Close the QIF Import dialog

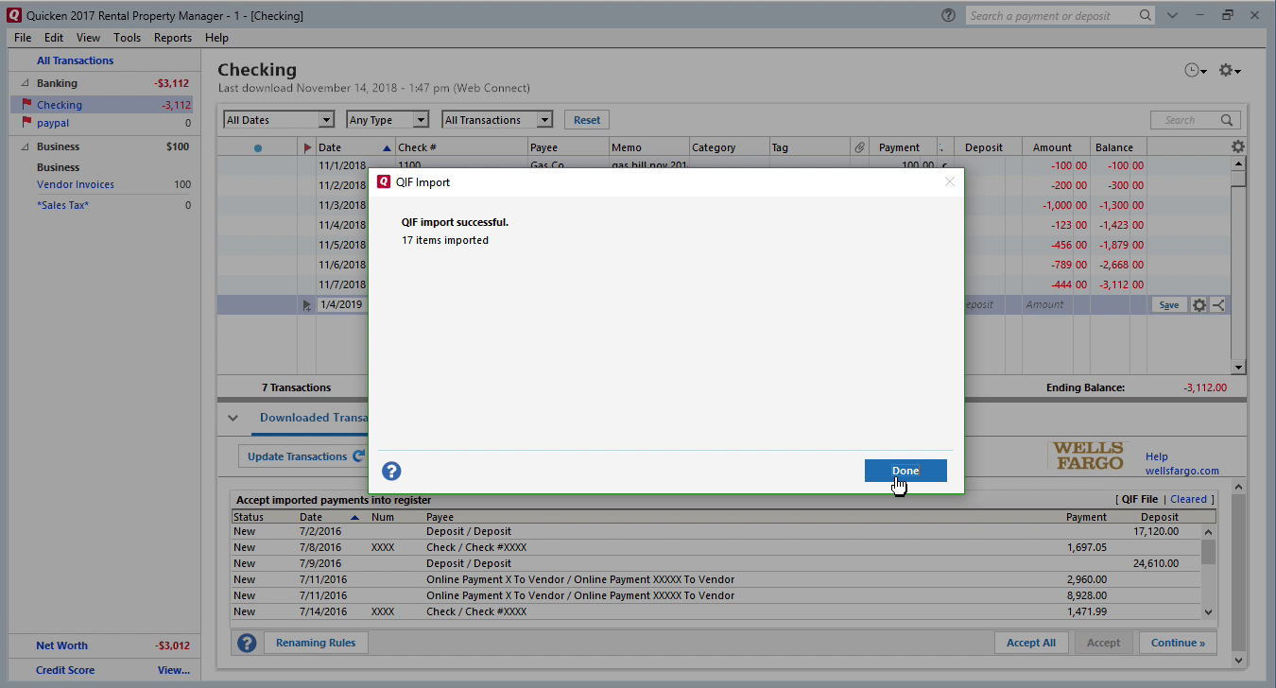coord(950,181)
